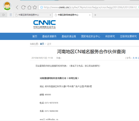Click company name 河南微创网络科技有限公司（中网互联）

(x=59, y=78)
